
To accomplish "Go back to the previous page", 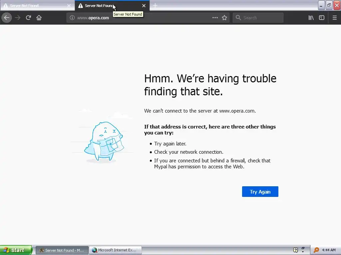I will (x=7, y=18).
